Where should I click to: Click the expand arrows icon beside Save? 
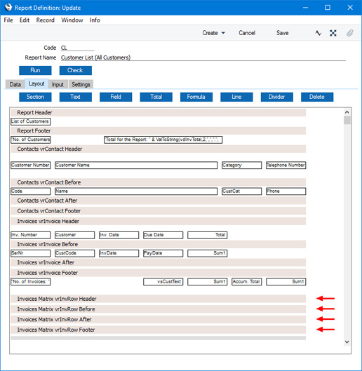pyautogui.click(x=333, y=33)
